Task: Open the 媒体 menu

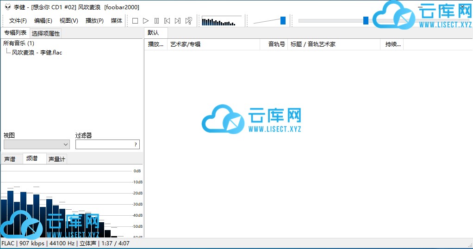Action: (x=117, y=20)
